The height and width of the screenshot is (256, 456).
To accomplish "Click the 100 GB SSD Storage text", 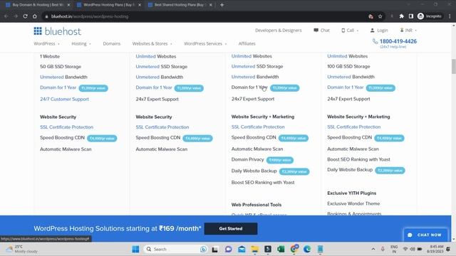I will [x=348, y=66].
